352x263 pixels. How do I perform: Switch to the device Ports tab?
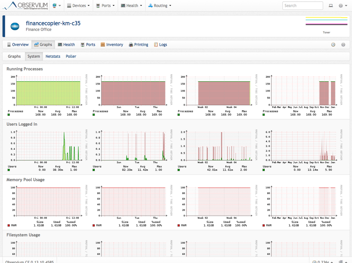click(88, 45)
